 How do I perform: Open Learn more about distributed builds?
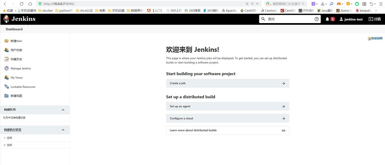click(x=227, y=130)
